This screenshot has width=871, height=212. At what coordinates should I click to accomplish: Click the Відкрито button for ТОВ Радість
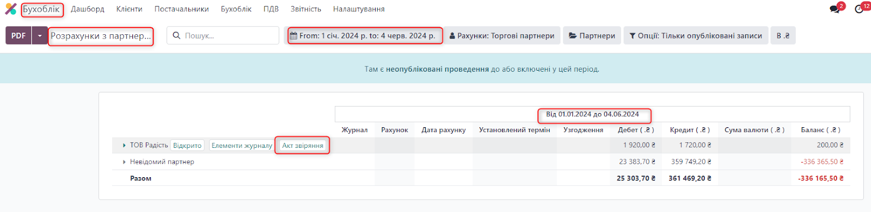[187, 146]
